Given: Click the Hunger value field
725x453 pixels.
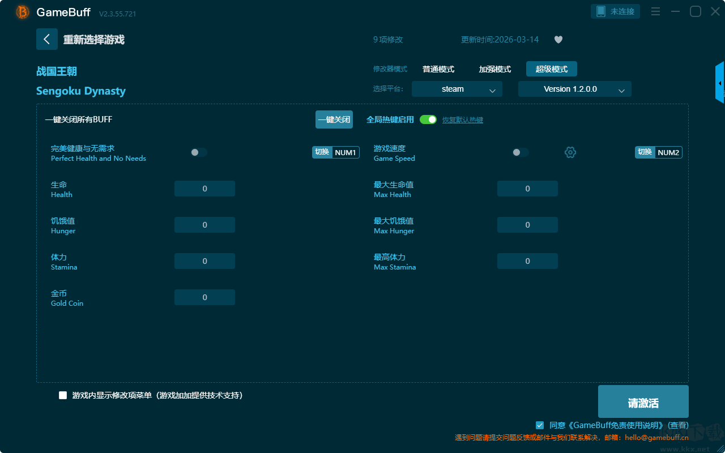Looking at the screenshot, I should click(x=204, y=225).
